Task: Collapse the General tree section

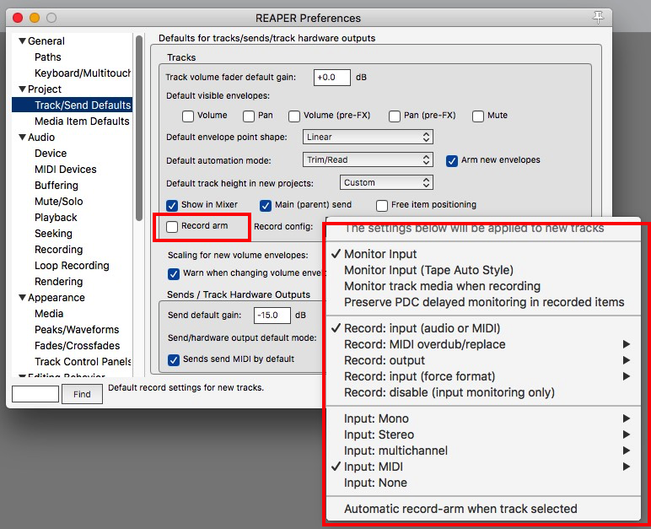Action: tap(23, 40)
